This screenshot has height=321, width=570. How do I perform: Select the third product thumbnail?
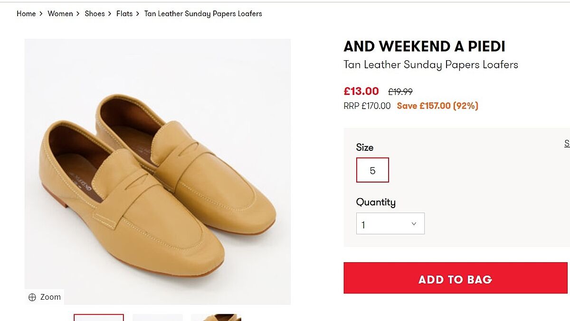point(216,318)
